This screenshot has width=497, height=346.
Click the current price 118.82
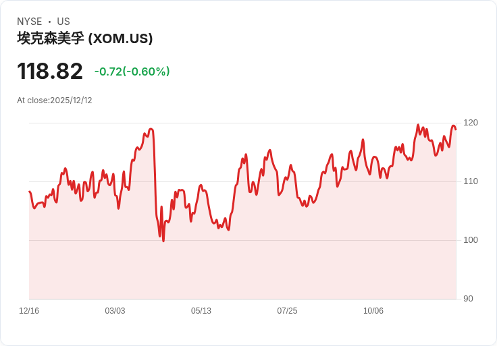pos(50,71)
